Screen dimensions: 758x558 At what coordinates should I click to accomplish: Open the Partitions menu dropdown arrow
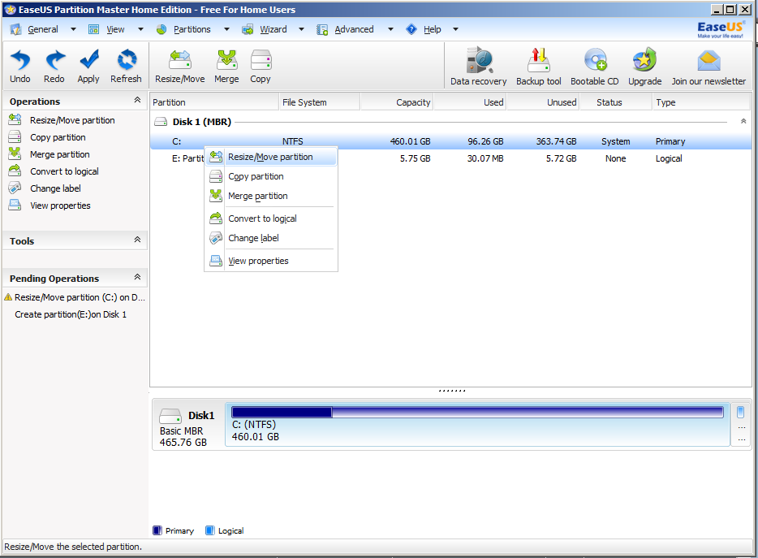(x=226, y=29)
